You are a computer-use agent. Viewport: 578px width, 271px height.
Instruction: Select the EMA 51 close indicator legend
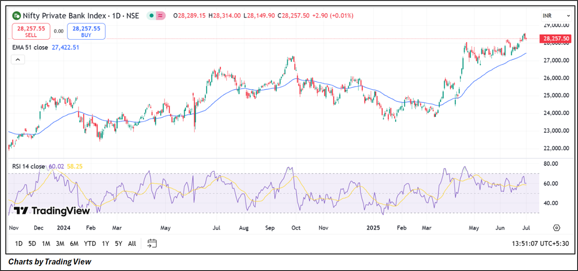[30, 48]
